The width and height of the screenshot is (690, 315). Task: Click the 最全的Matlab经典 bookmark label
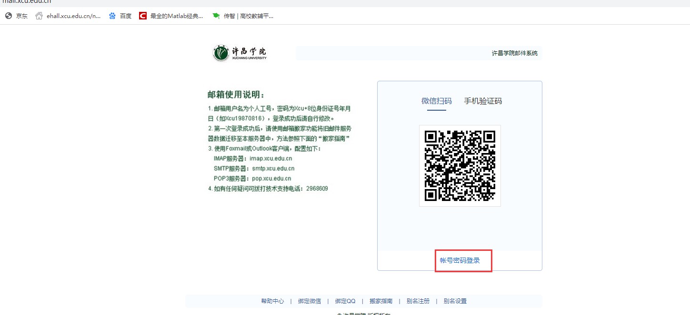pyautogui.click(x=177, y=16)
